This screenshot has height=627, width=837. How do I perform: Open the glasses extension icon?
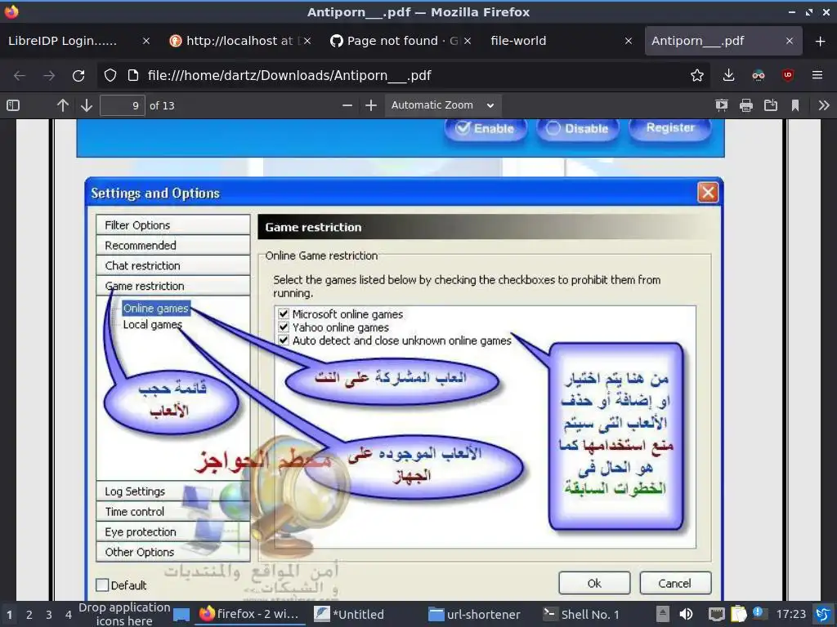tap(758, 76)
